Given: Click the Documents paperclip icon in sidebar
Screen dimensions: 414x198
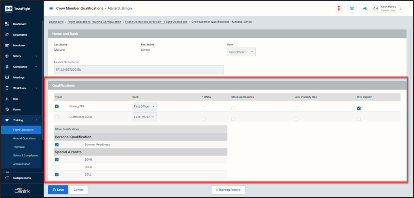Looking at the screenshot, I should coord(7,35).
